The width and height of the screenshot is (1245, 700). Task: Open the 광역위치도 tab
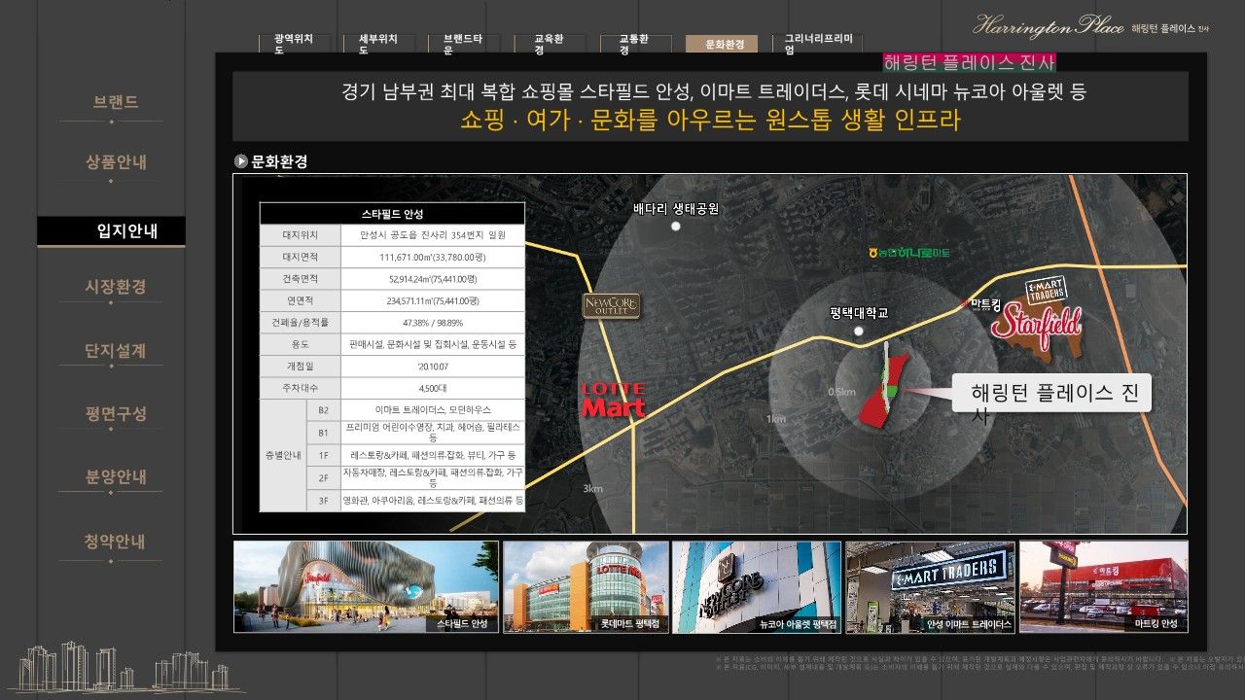click(x=294, y=44)
